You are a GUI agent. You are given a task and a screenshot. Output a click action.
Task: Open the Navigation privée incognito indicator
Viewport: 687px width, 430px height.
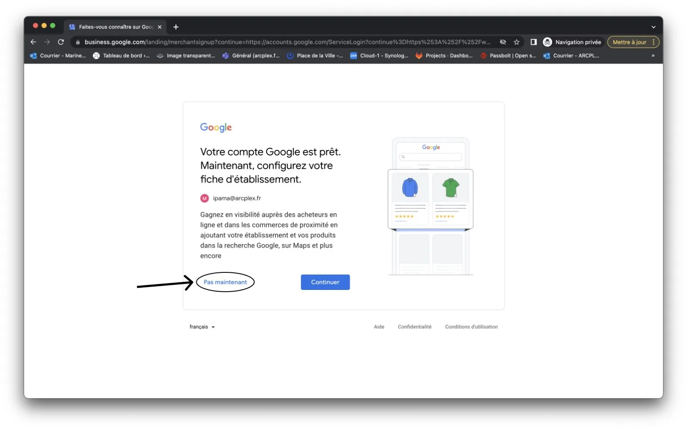click(572, 42)
